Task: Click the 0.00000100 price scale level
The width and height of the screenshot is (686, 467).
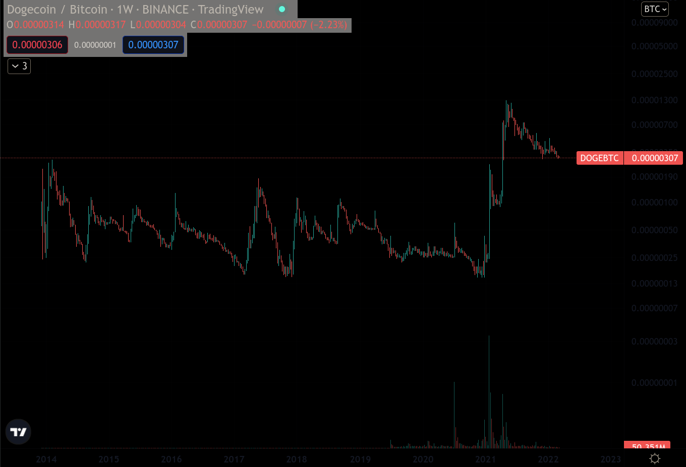Action: pos(654,203)
